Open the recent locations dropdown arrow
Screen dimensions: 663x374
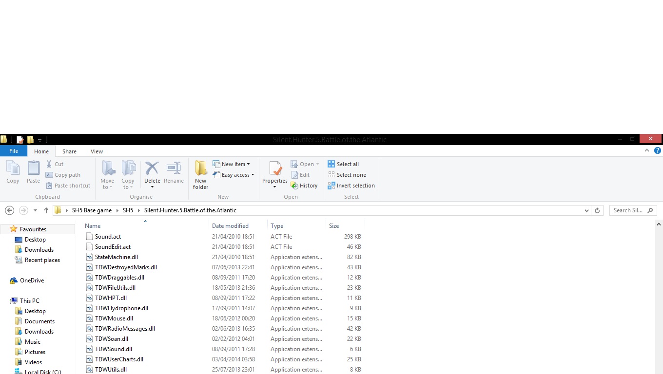coord(35,210)
